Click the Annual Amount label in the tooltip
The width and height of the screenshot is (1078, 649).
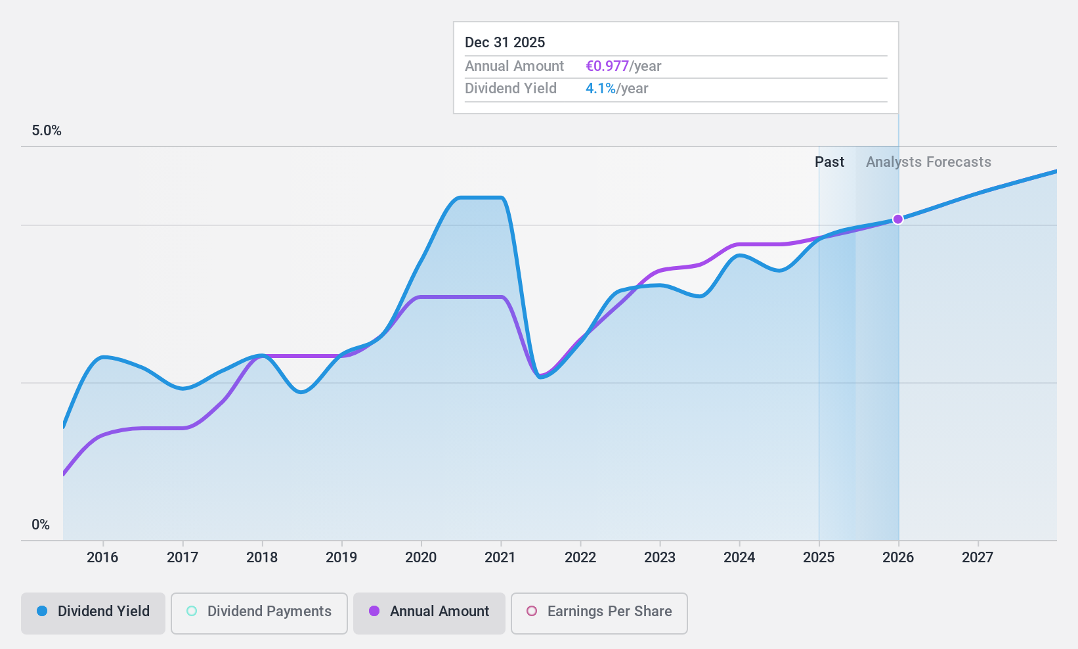point(514,66)
